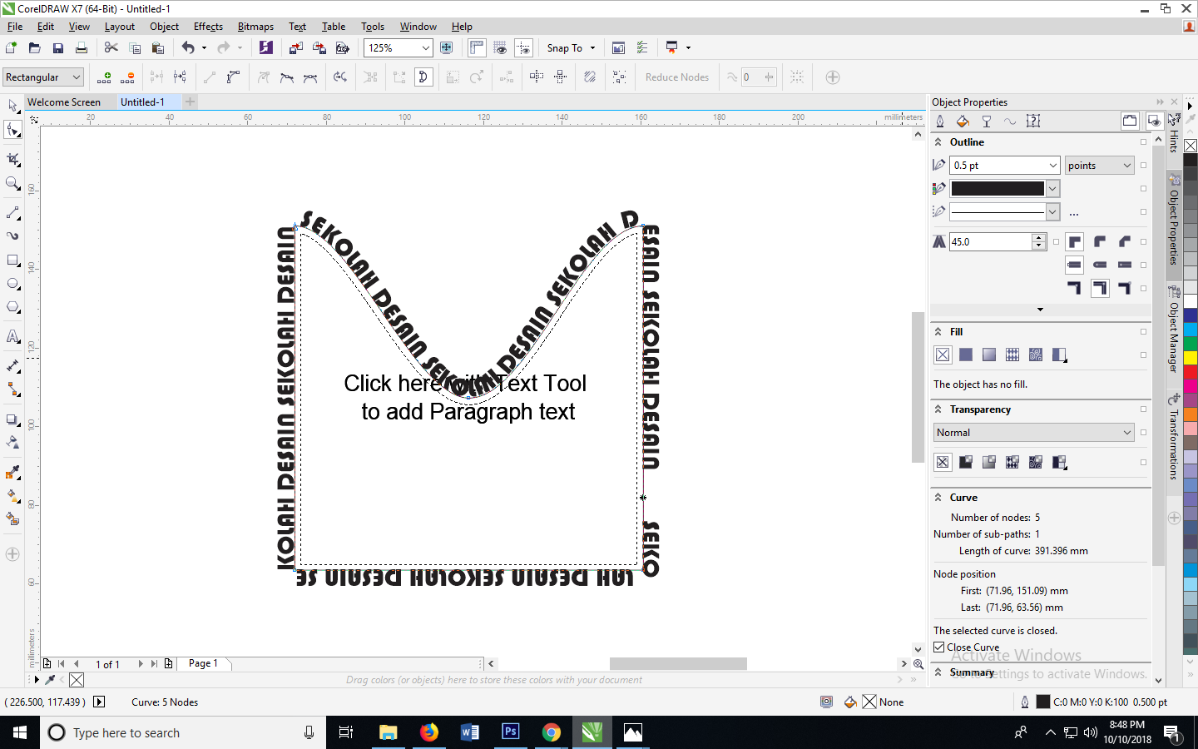Expand the Normal transparency merge mode dropdown
The height and width of the screenshot is (749, 1198).
tap(1126, 433)
